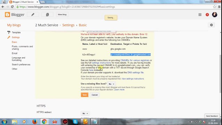
Task: Open Windows Start button
Action: [4, 122]
